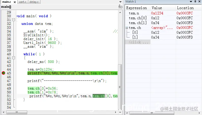Image resolution: width=202 pixels, height=115 pixels.
Task: Switch to the delay.c tab
Action: point(34,2)
